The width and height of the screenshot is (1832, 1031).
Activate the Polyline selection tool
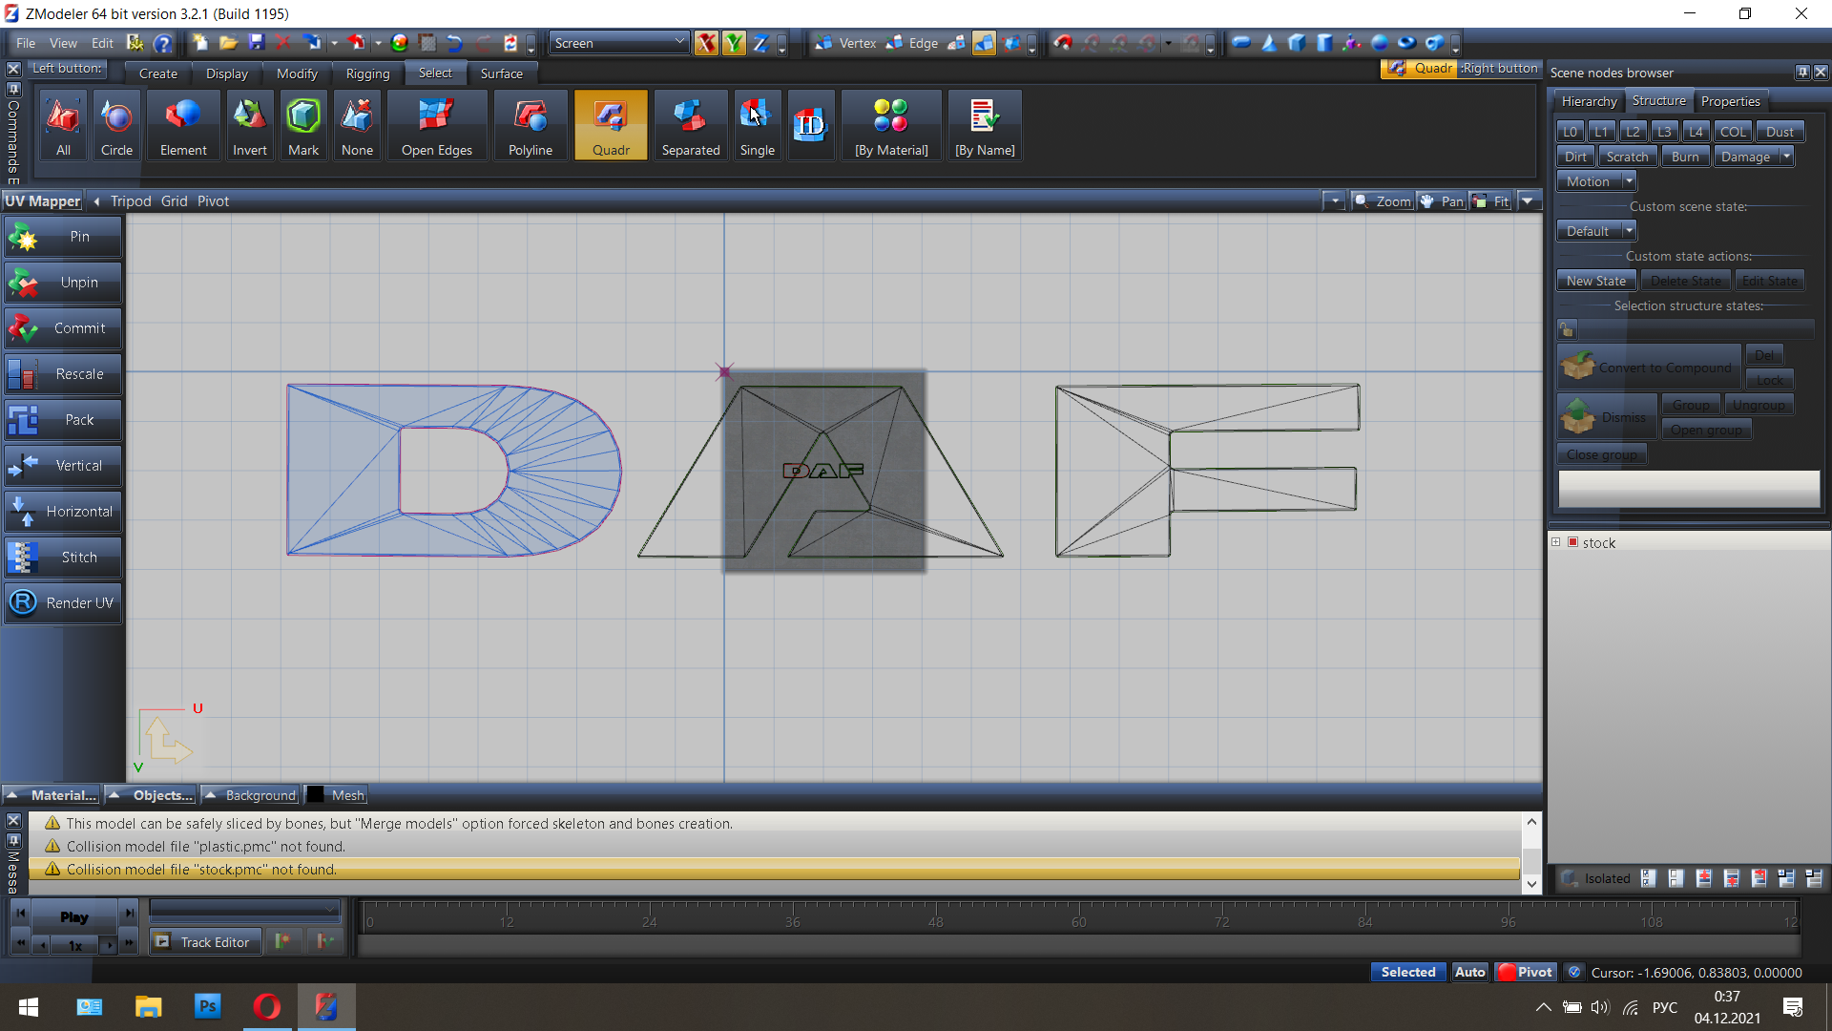pyautogui.click(x=531, y=125)
